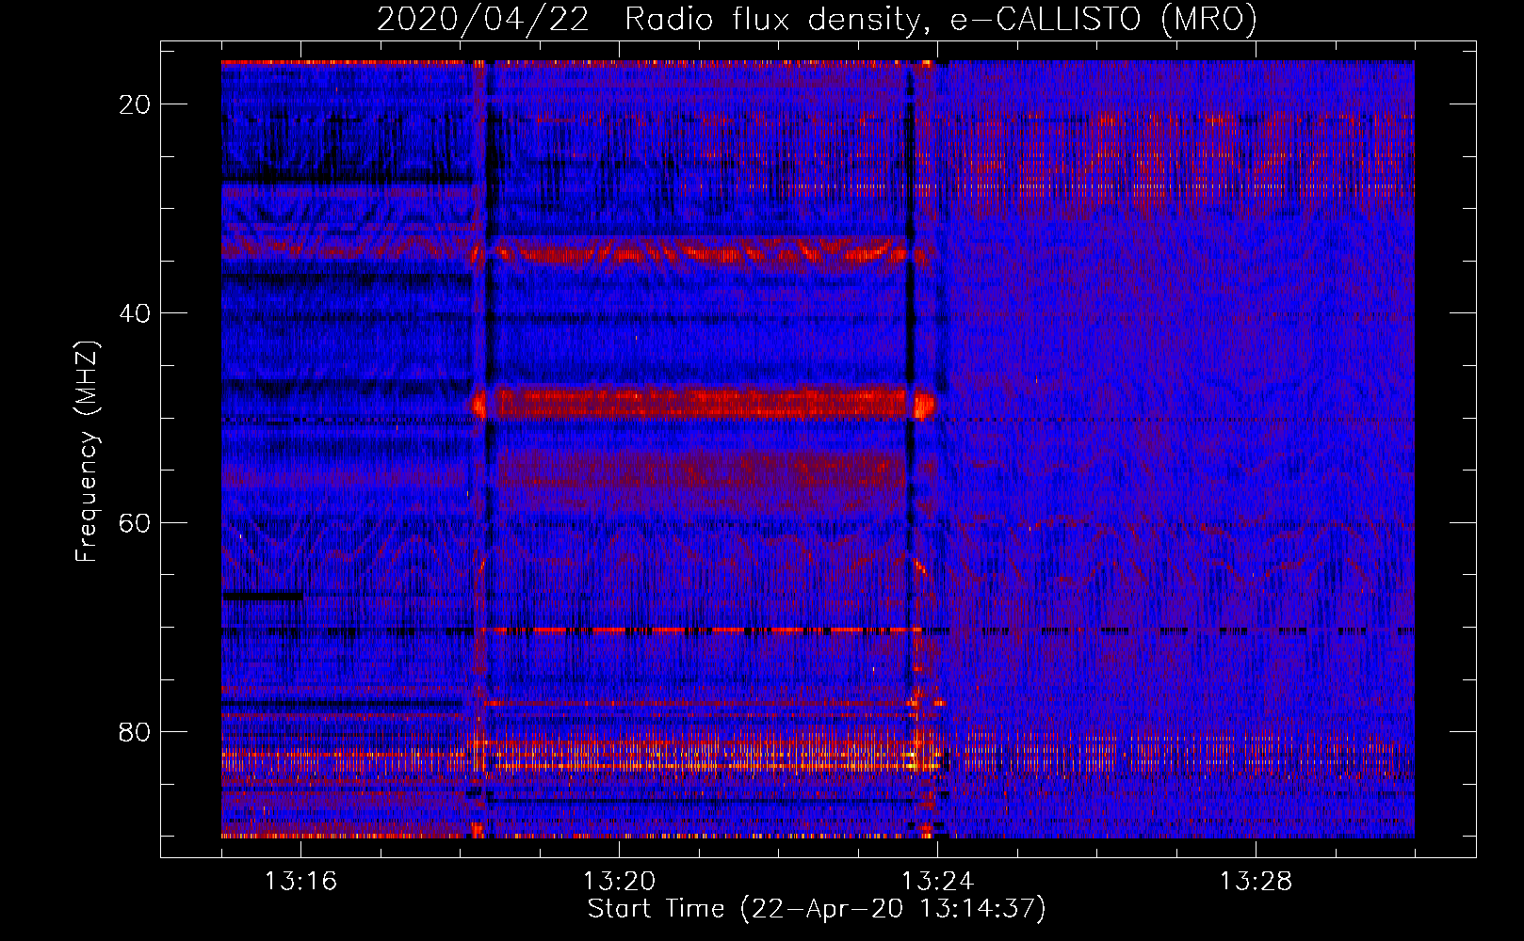Image resolution: width=1524 pixels, height=941 pixels.
Task: Click the '13:16' time tick label
Action: pos(300,882)
